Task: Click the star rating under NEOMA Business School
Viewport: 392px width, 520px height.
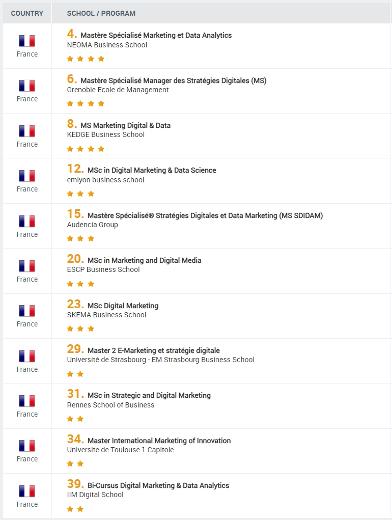Action: pyautogui.click(x=86, y=59)
